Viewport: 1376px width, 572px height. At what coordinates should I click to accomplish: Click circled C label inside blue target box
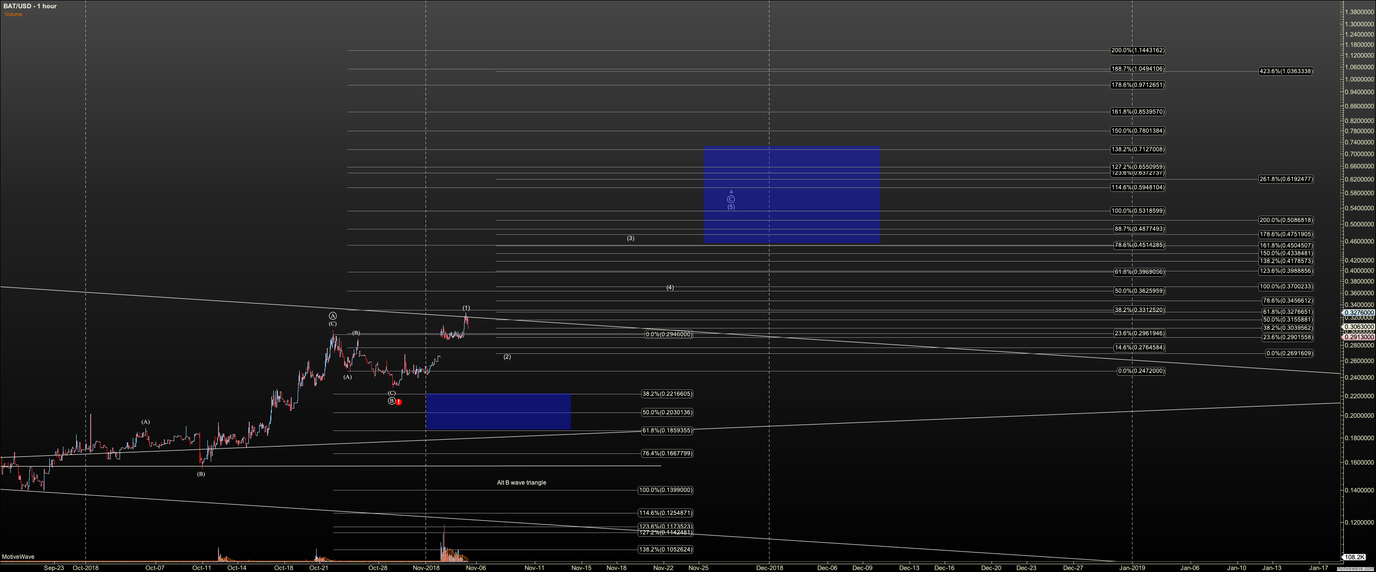pyautogui.click(x=731, y=199)
